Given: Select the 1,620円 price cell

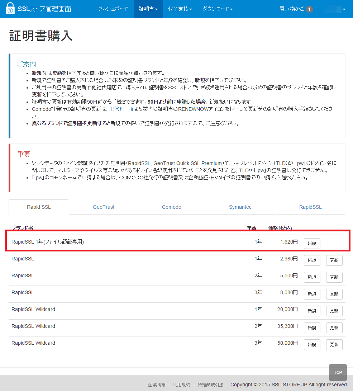Looking at the screenshot, I should 289,242.
